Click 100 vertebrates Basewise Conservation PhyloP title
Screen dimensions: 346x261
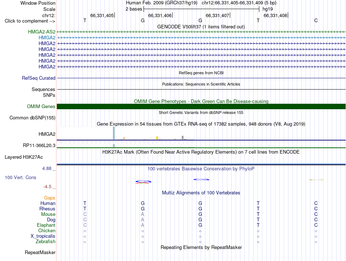[x=201, y=169]
